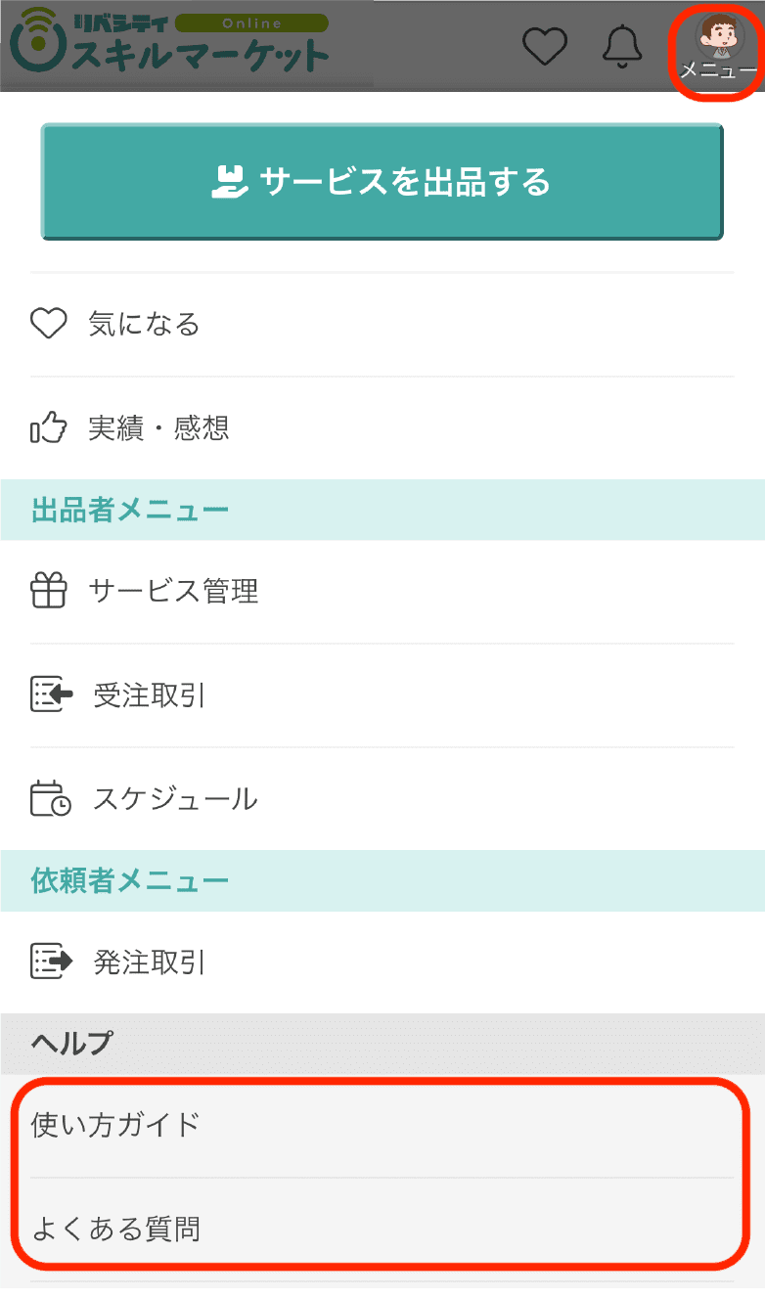This screenshot has height=1298, width=765.
Task: Open 受注取引 from seller menu
Action: tap(150, 695)
